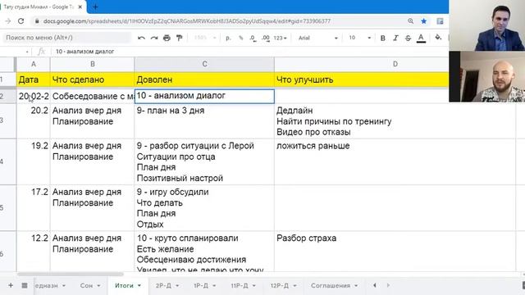This screenshot has height=295, width=525.
Task: Toggle bold formatting
Action: coord(383,38)
